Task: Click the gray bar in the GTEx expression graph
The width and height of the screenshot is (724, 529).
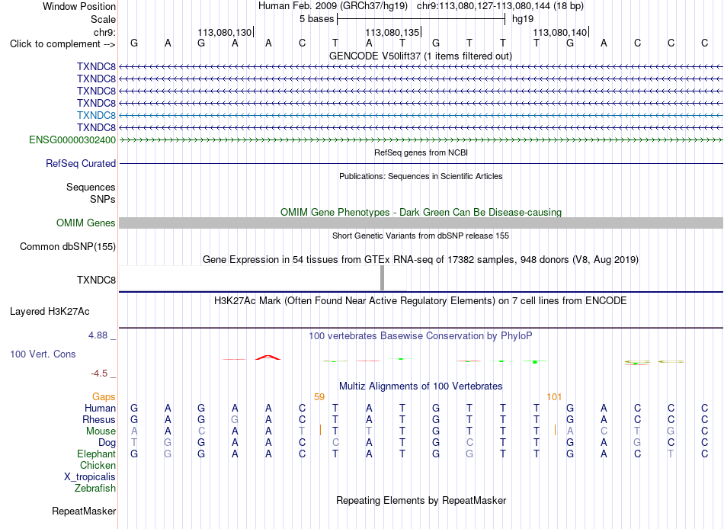Action: pyautogui.click(x=382, y=278)
